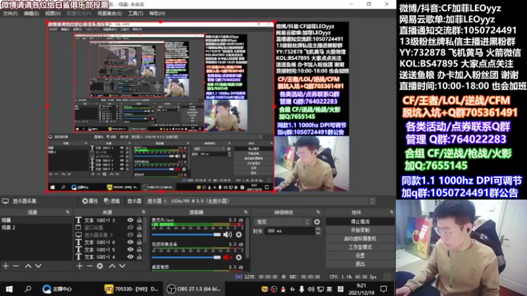The image size is (527, 296).
Task: Click QQ penguin icon in system tray
Action: click(x=283, y=289)
